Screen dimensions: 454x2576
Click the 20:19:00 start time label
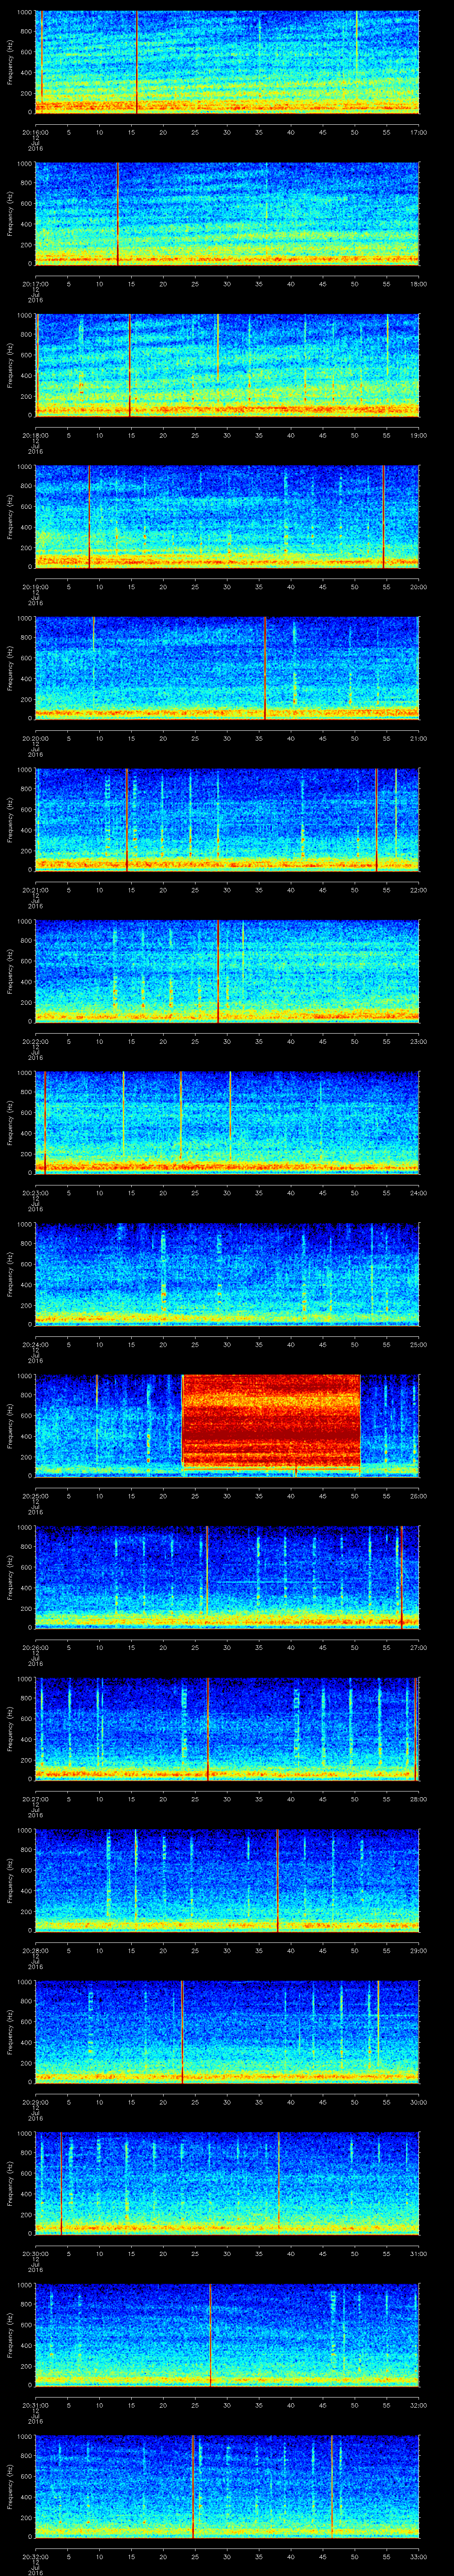coord(36,586)
